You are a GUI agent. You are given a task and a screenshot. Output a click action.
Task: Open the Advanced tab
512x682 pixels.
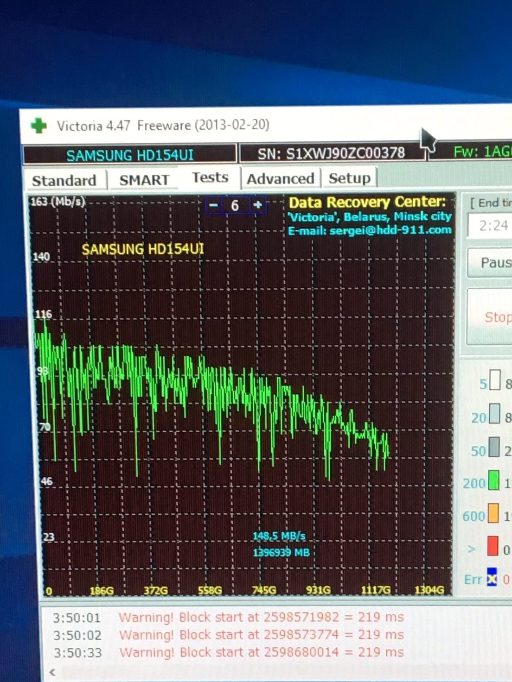[280, 178]
